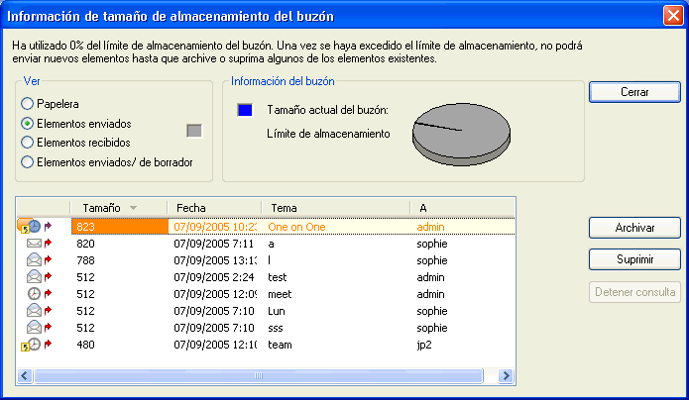Click the red sent arrow for 'test'
Viewport: 689px width, 400px height.
pos(48,276)
